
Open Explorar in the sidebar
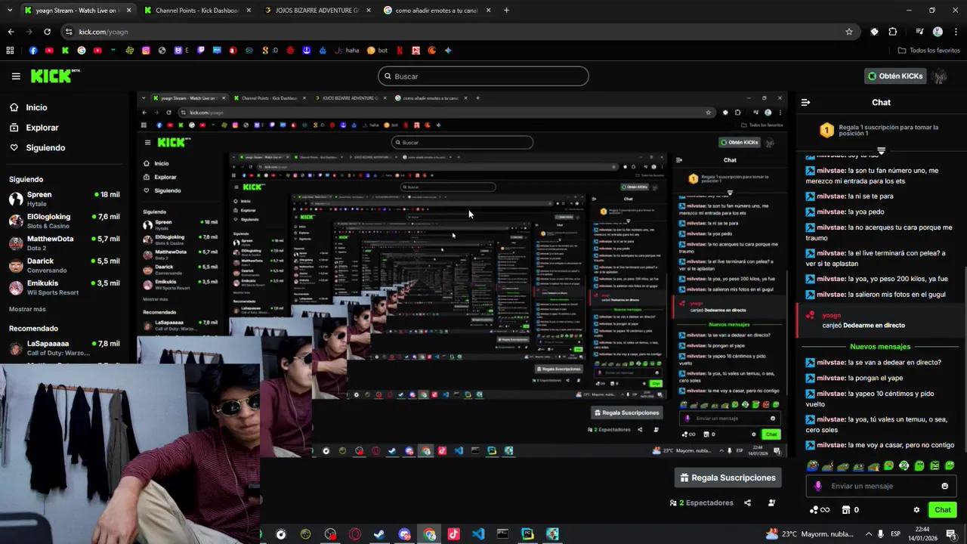coord(42,128)
